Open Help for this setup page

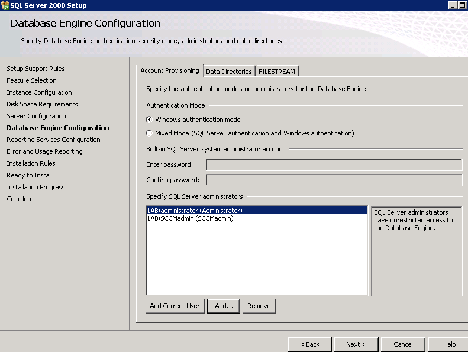(x=448, y=344)
